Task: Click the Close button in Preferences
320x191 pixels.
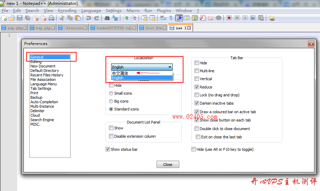Action: click(168, 164)
